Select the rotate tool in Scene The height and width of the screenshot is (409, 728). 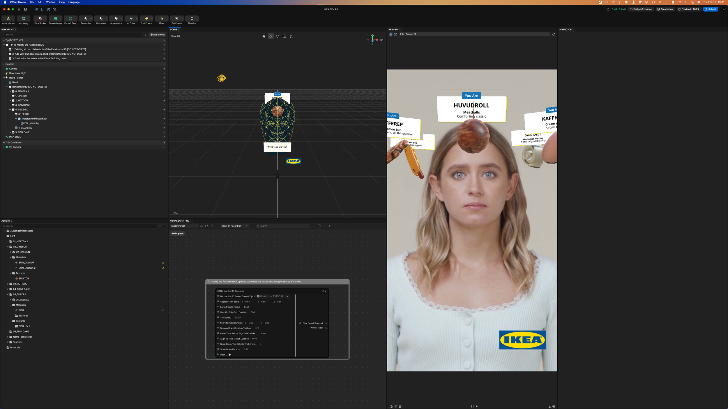(x=278, y=36)
